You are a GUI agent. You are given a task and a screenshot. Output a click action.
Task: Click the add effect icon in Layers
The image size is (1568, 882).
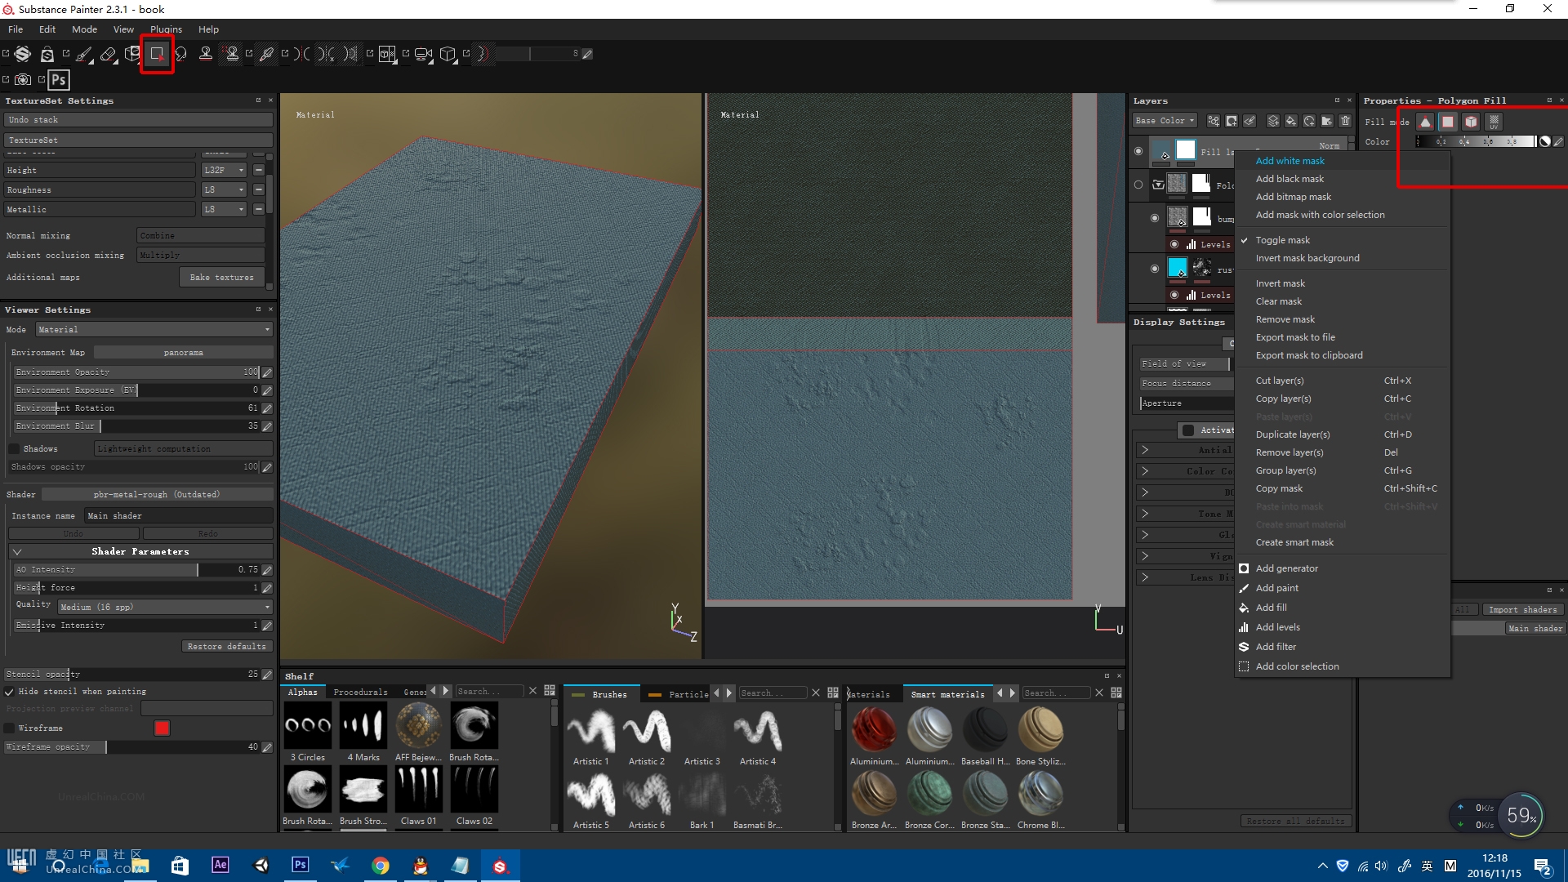point(1214,121)
